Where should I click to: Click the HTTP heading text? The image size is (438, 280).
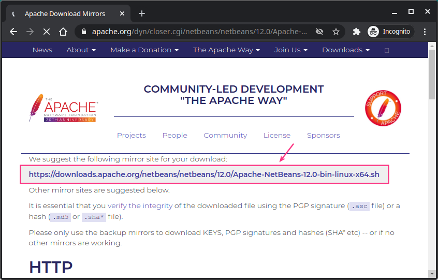[51, 267]
